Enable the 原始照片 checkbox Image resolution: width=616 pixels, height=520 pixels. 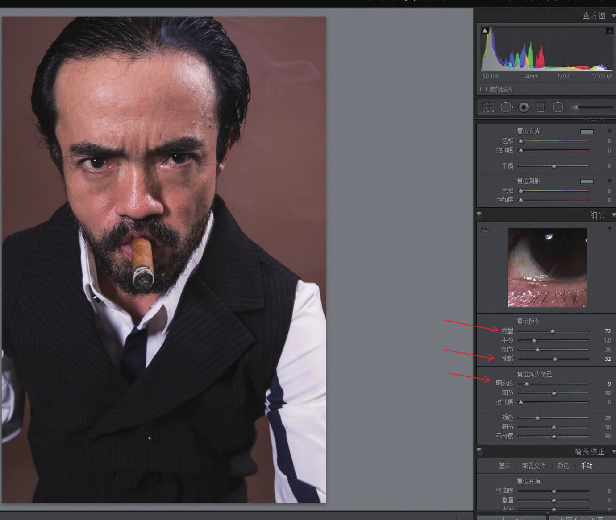[483, 89]
